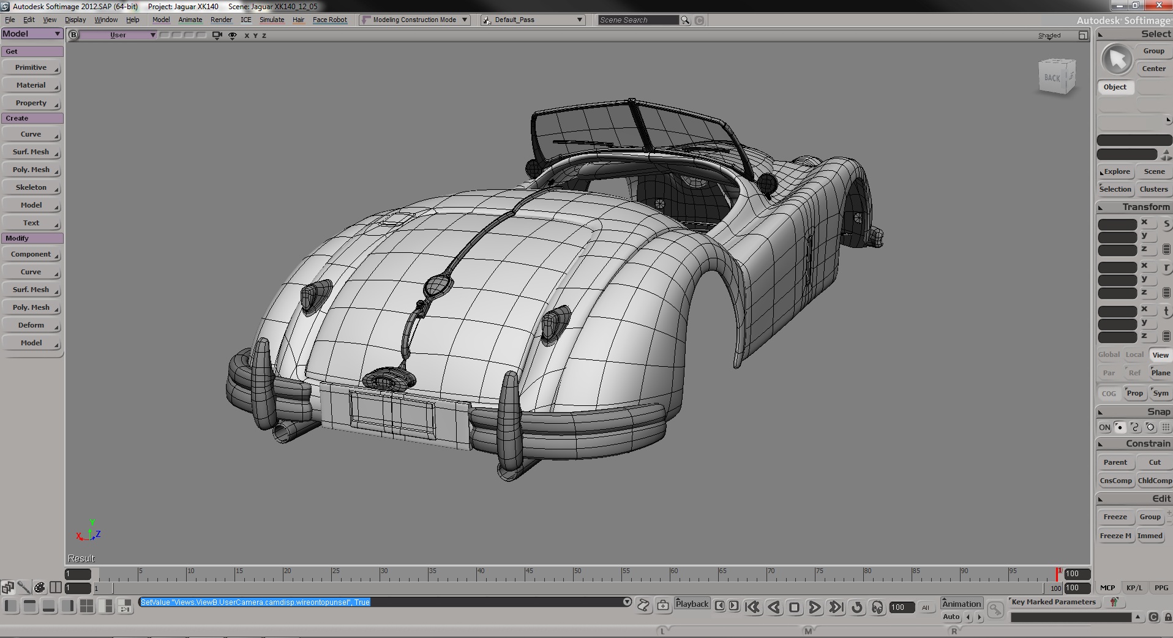Image resolution: width=1173 pixels, height=638 pixels.
Task: Toggle the loop playback icon
Action: [x=857, y=607]
